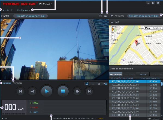Select the Permanente playlist tab
The height and width of the screenshot is (120, 163).
[116, 74]
